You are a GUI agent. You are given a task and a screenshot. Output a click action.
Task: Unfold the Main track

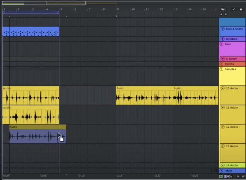[221, 171]
